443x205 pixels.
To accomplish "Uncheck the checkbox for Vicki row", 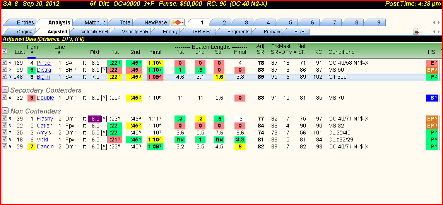I will tap(4, 139).
